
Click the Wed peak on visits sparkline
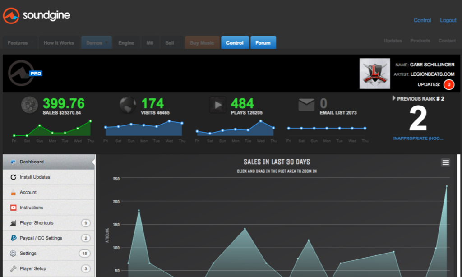coord(169,121)
